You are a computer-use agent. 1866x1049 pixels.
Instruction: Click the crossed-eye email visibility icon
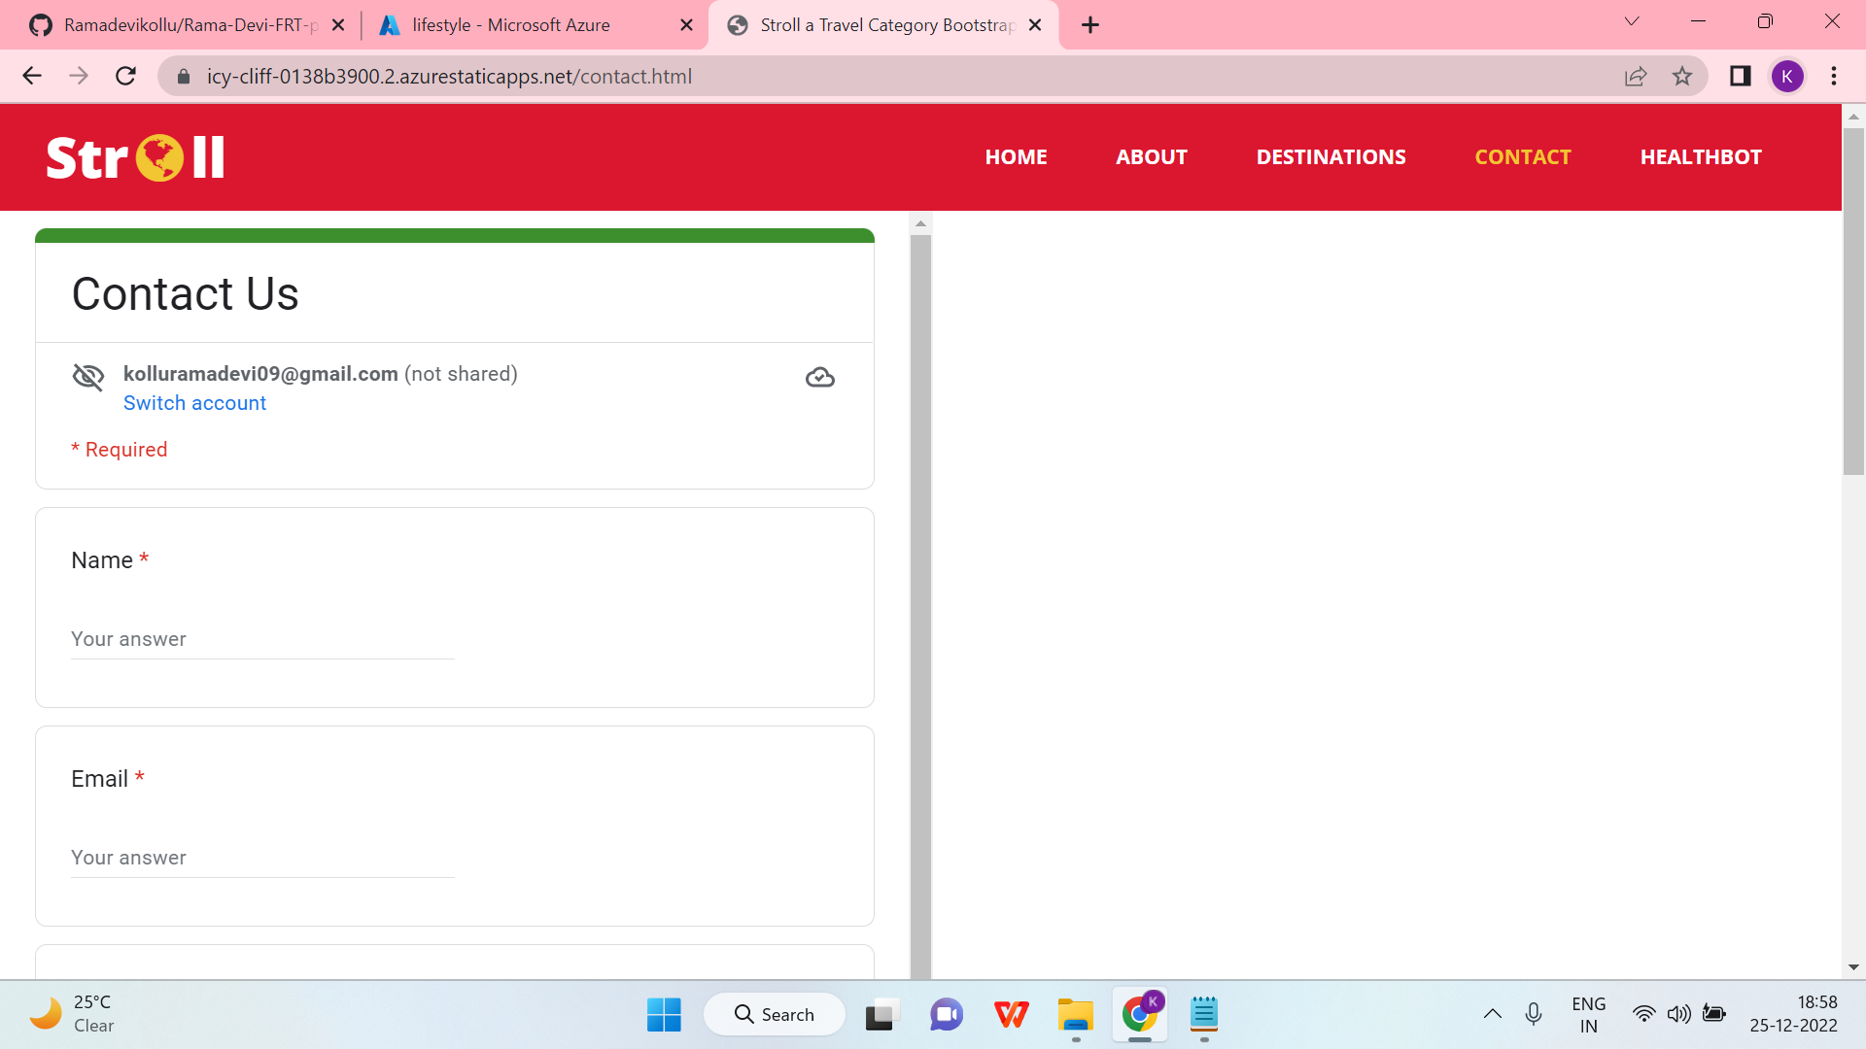(x=87, y=378)
